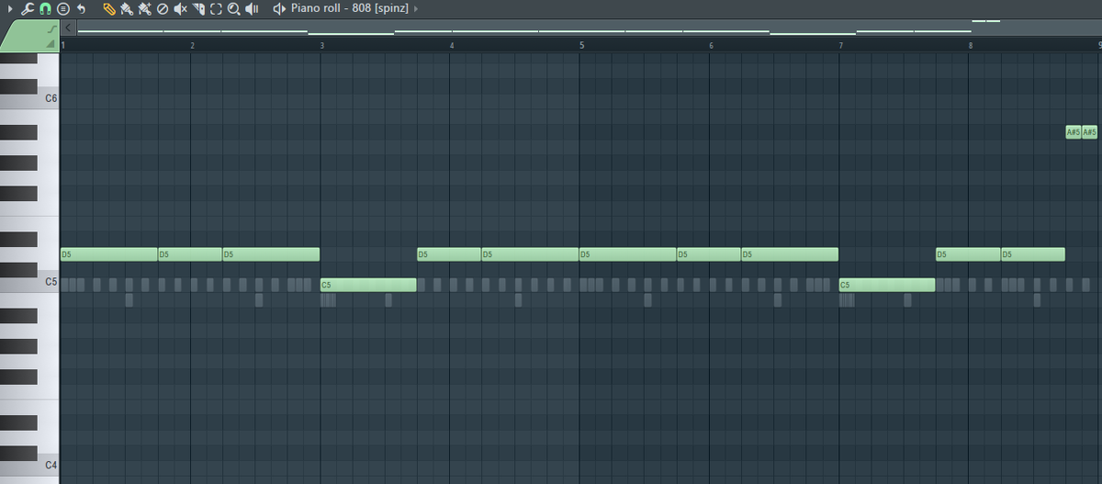Click the curved undo arrow icon
This screenshot has width=1102, height=484.
coord(81,8)
